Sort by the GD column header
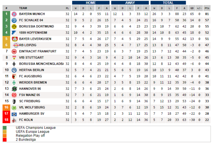Screen dimensions: 221x143 (192, 8)
